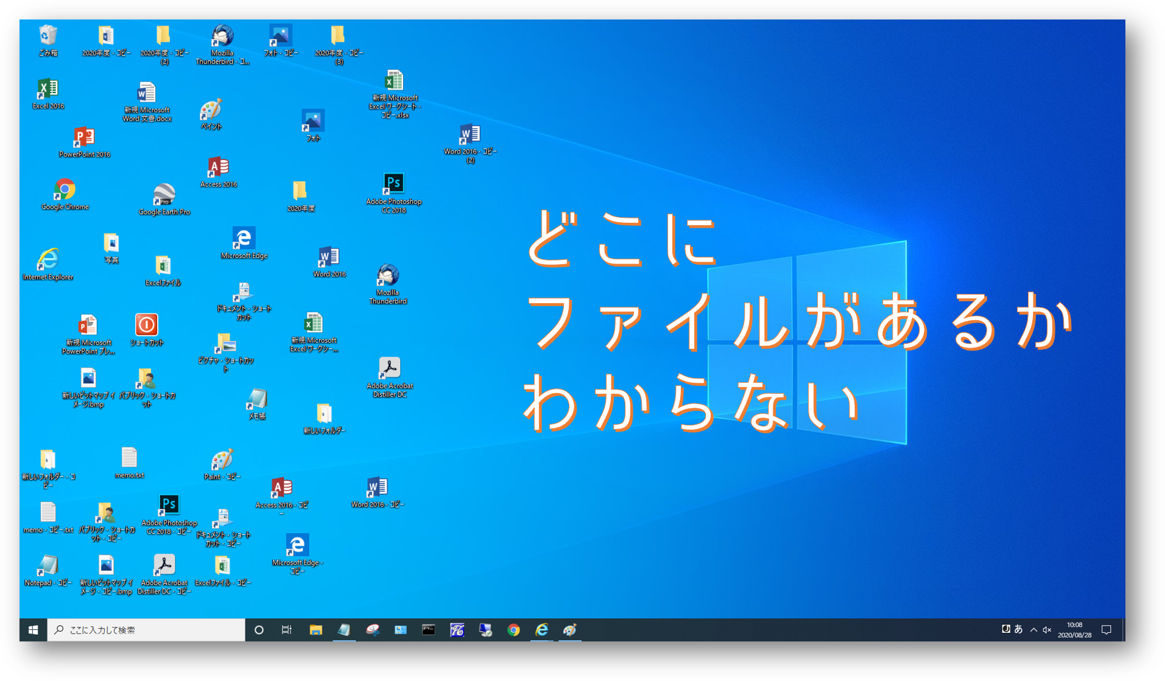Open Adobe Acrobat Distiller DC - コピー shortcut

click(164, 574)
